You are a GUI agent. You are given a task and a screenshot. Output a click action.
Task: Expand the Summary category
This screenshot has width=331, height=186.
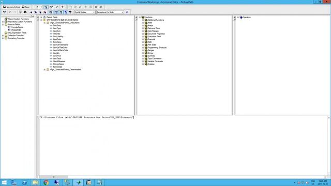pos(143,56)
